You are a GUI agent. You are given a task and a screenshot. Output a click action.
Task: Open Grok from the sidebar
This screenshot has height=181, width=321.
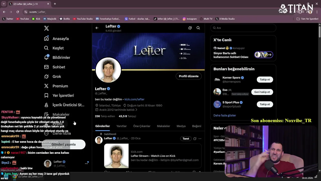[x=53, y=76]
